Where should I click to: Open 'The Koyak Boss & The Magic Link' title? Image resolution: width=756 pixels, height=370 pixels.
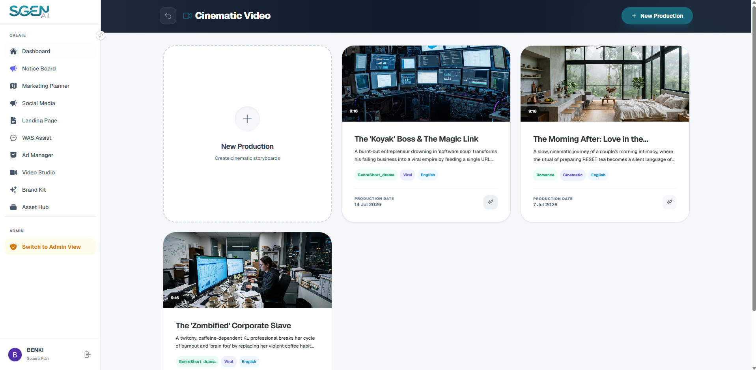click(x=416, y=139)
